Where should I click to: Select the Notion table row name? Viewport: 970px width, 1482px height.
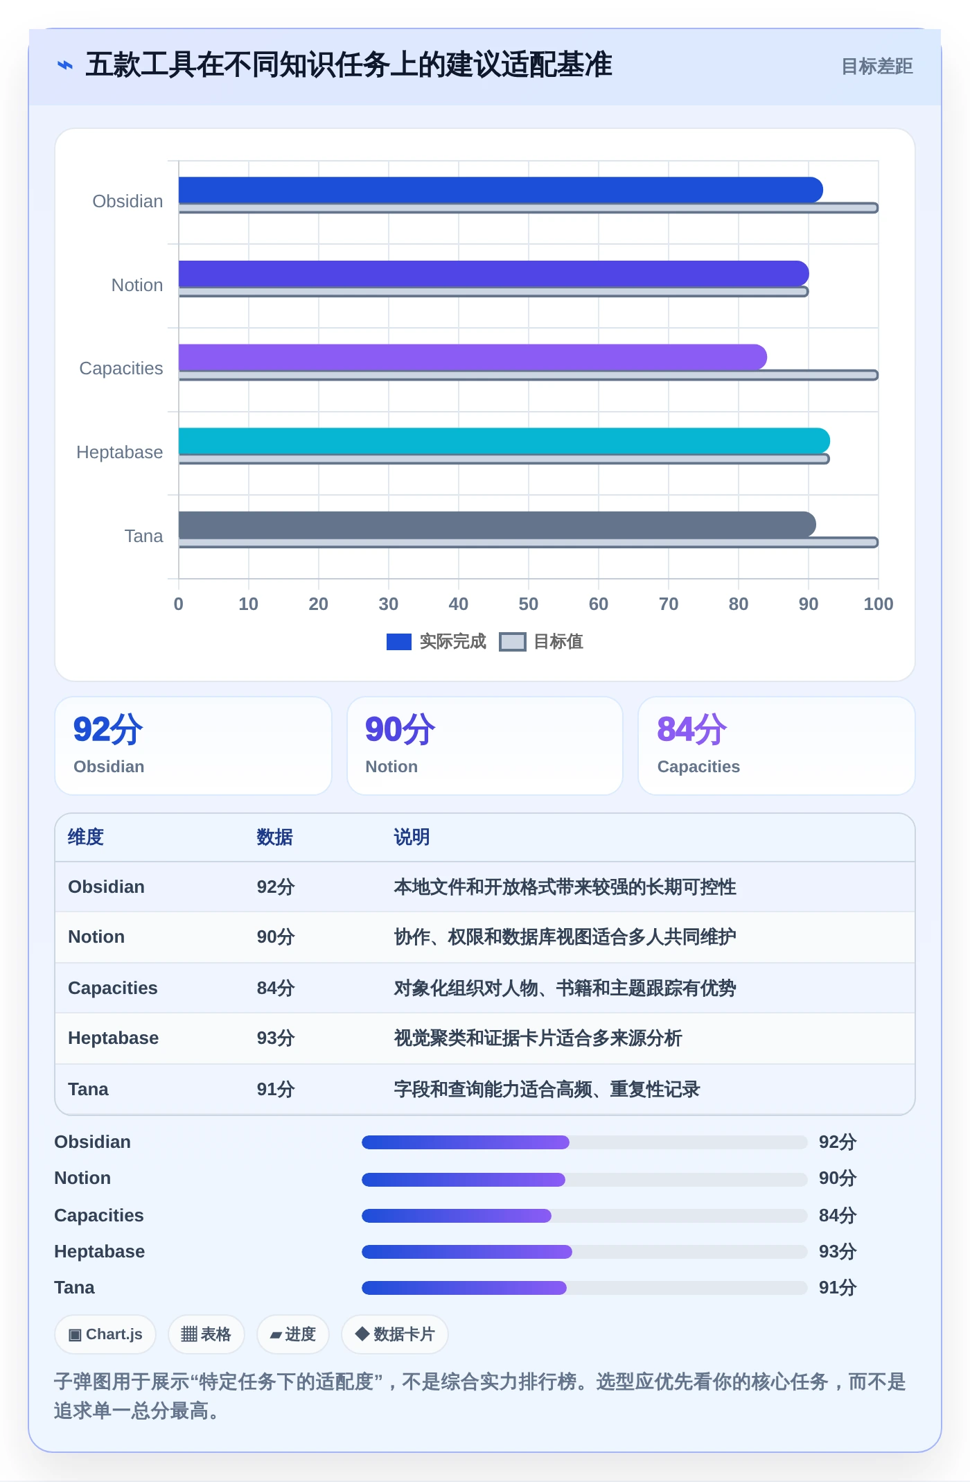[96, 937]
